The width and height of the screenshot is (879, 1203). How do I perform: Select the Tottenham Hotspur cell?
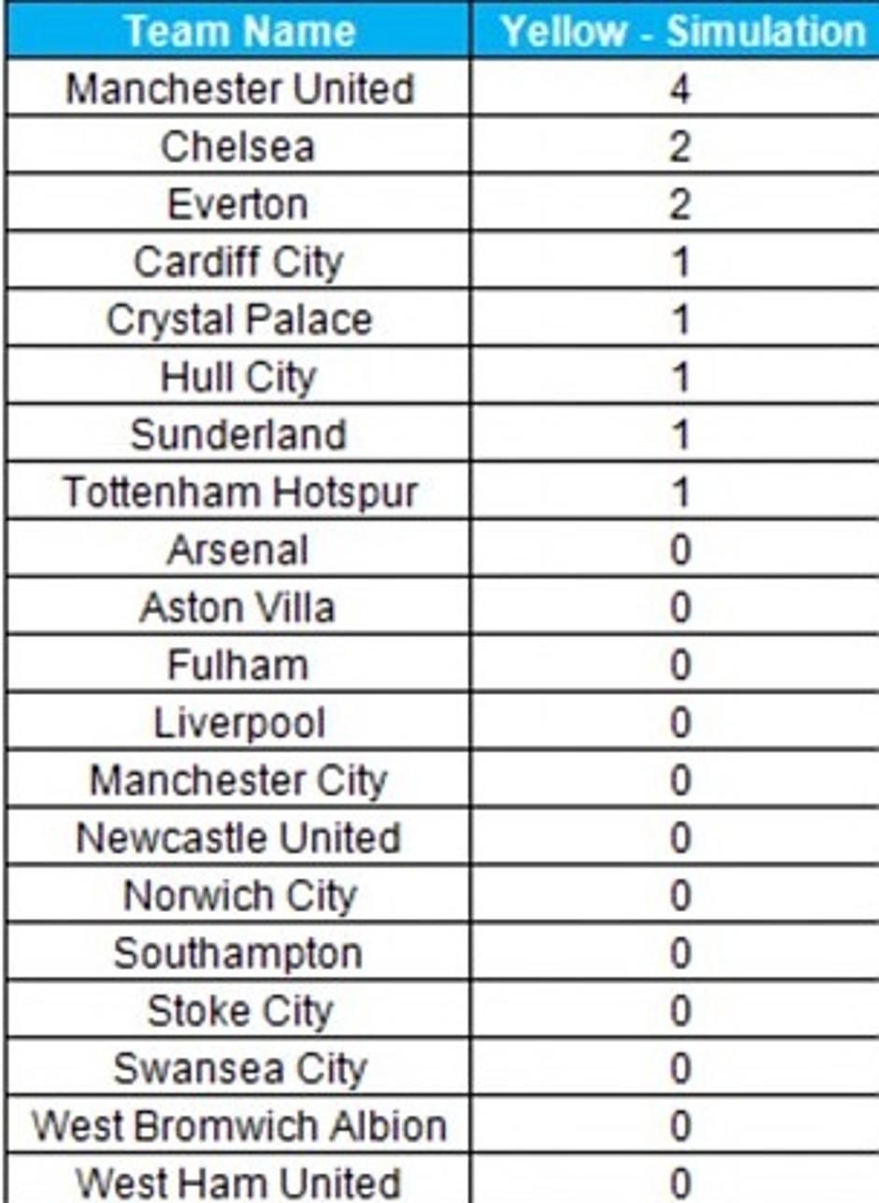pyautogui.click(x=239, y=492)
